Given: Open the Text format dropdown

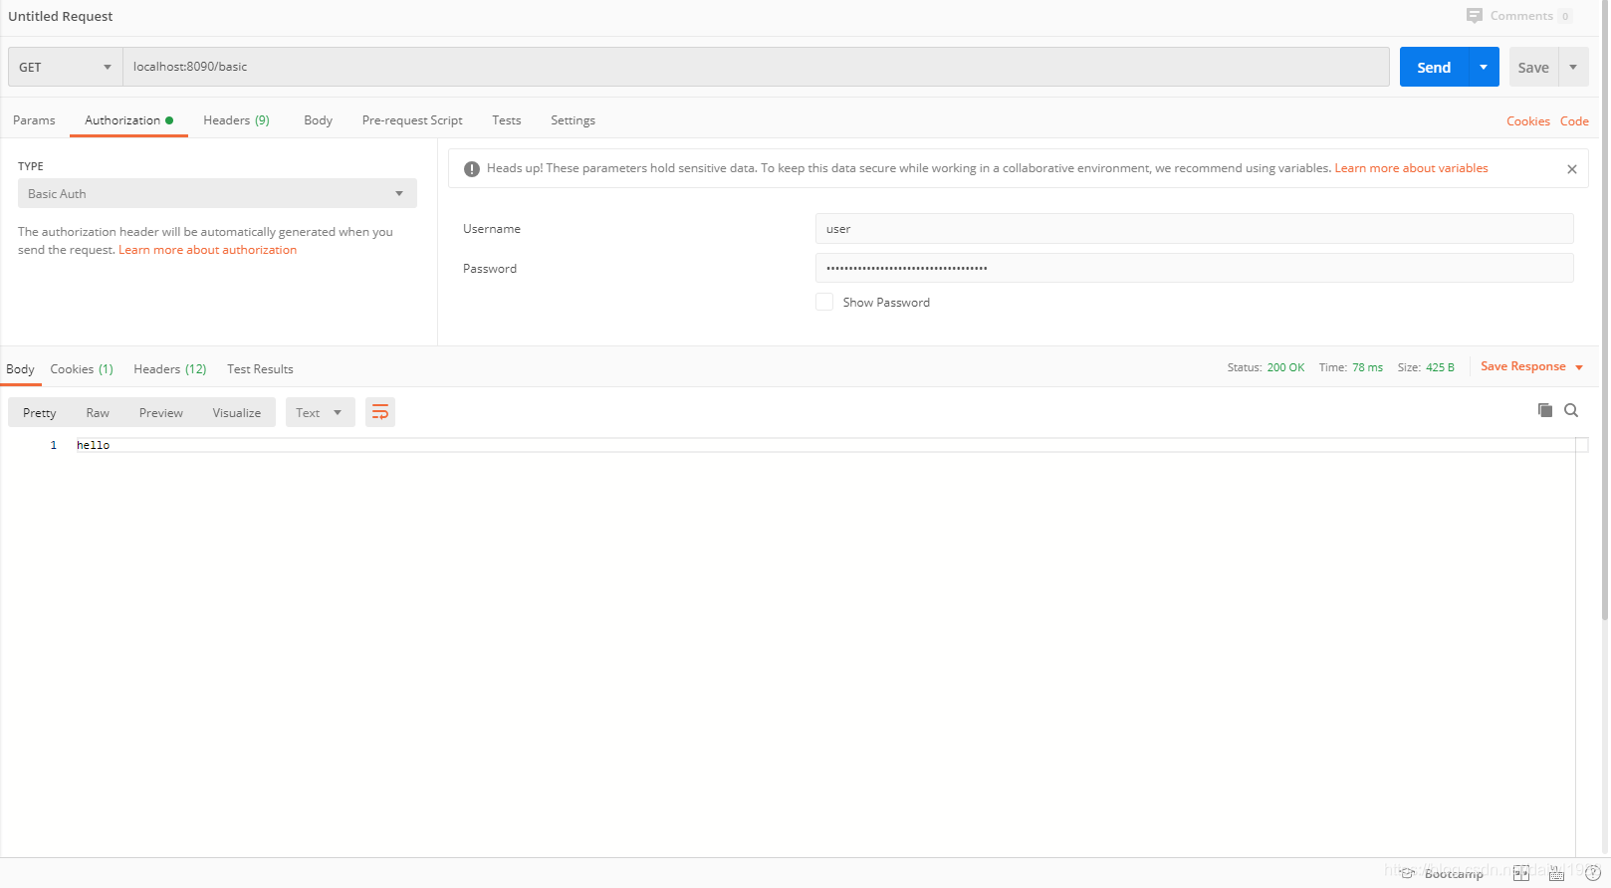Looking at the screenshot, I should point(320,412).
